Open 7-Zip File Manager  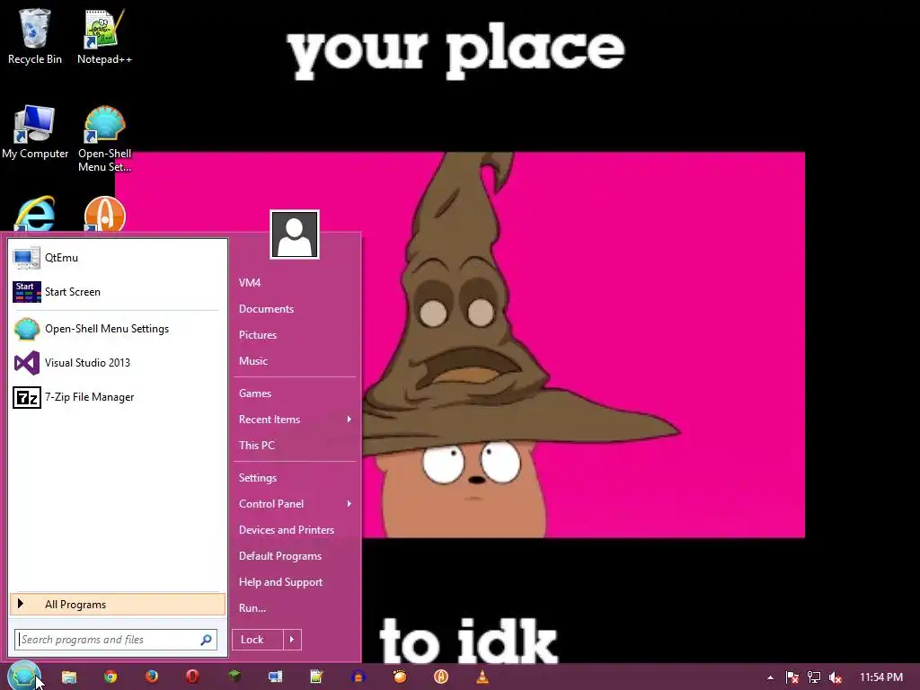point(118,397)
